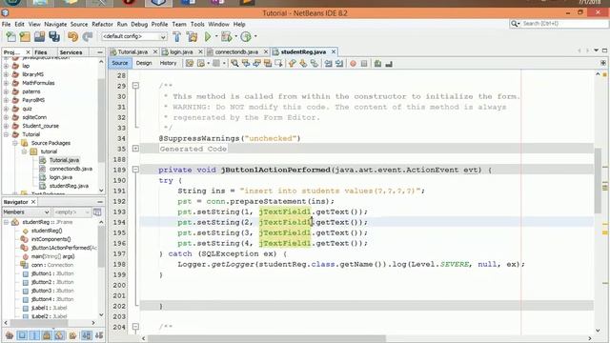Open the Run Project dropdown arrow
Image resolution: width=610 pixels, height=343 pixels.
point(216,36)
